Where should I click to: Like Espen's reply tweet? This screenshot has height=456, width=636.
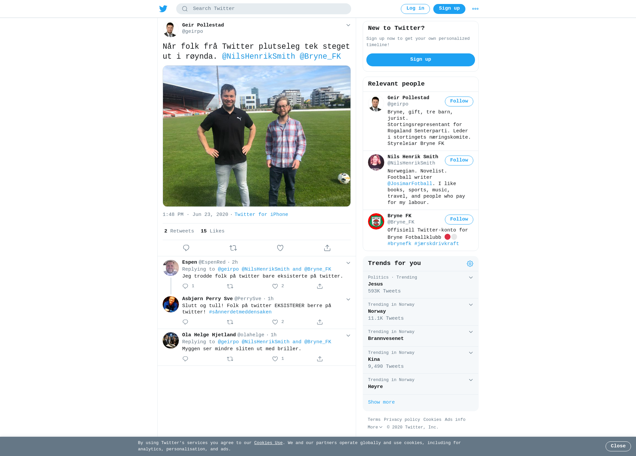(x=275, y=286)
